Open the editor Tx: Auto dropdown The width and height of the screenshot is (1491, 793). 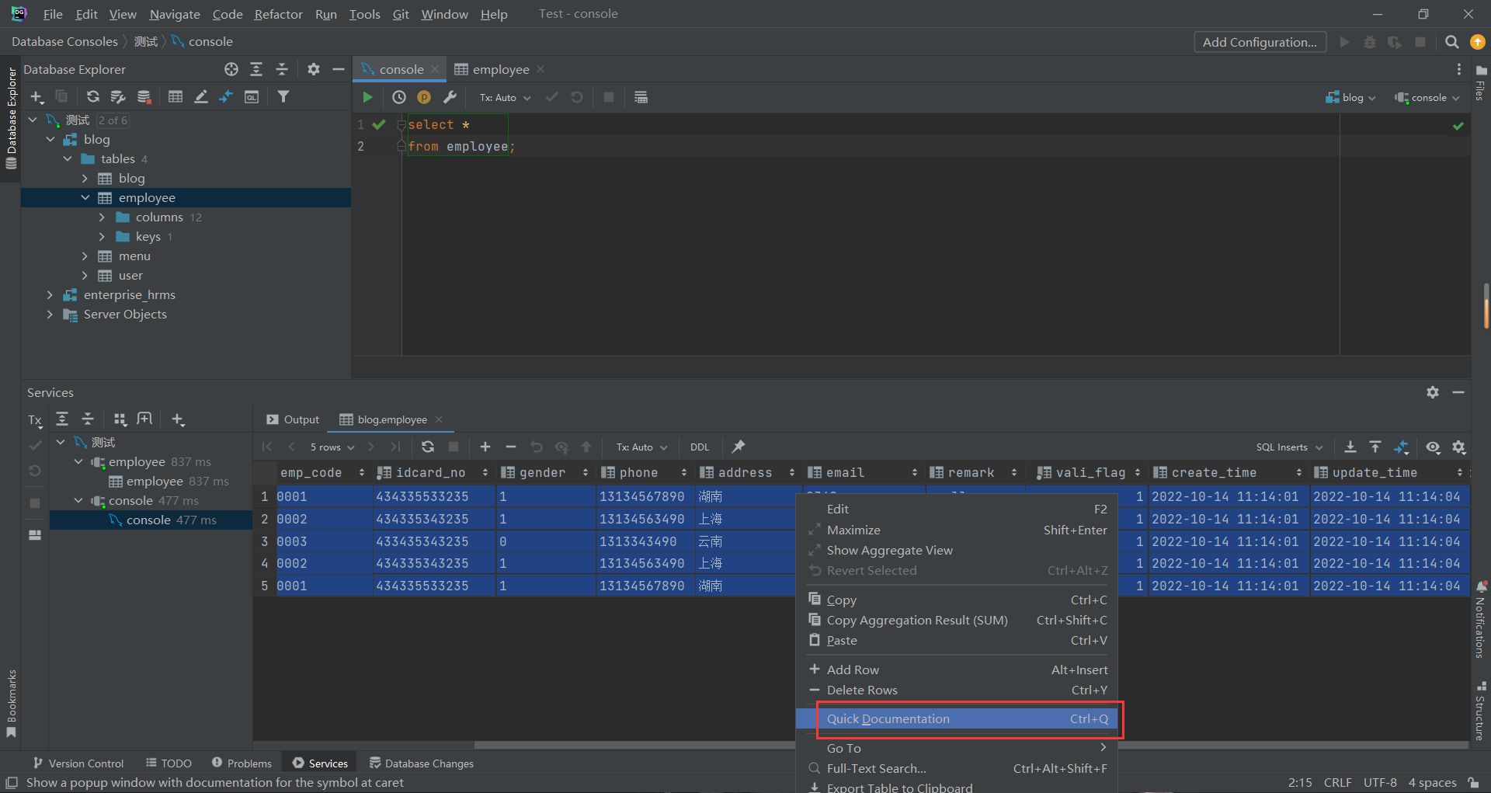tap(505, 97)
